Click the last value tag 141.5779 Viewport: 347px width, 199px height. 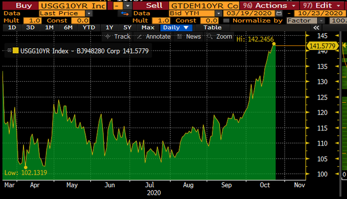pos(322,46)
